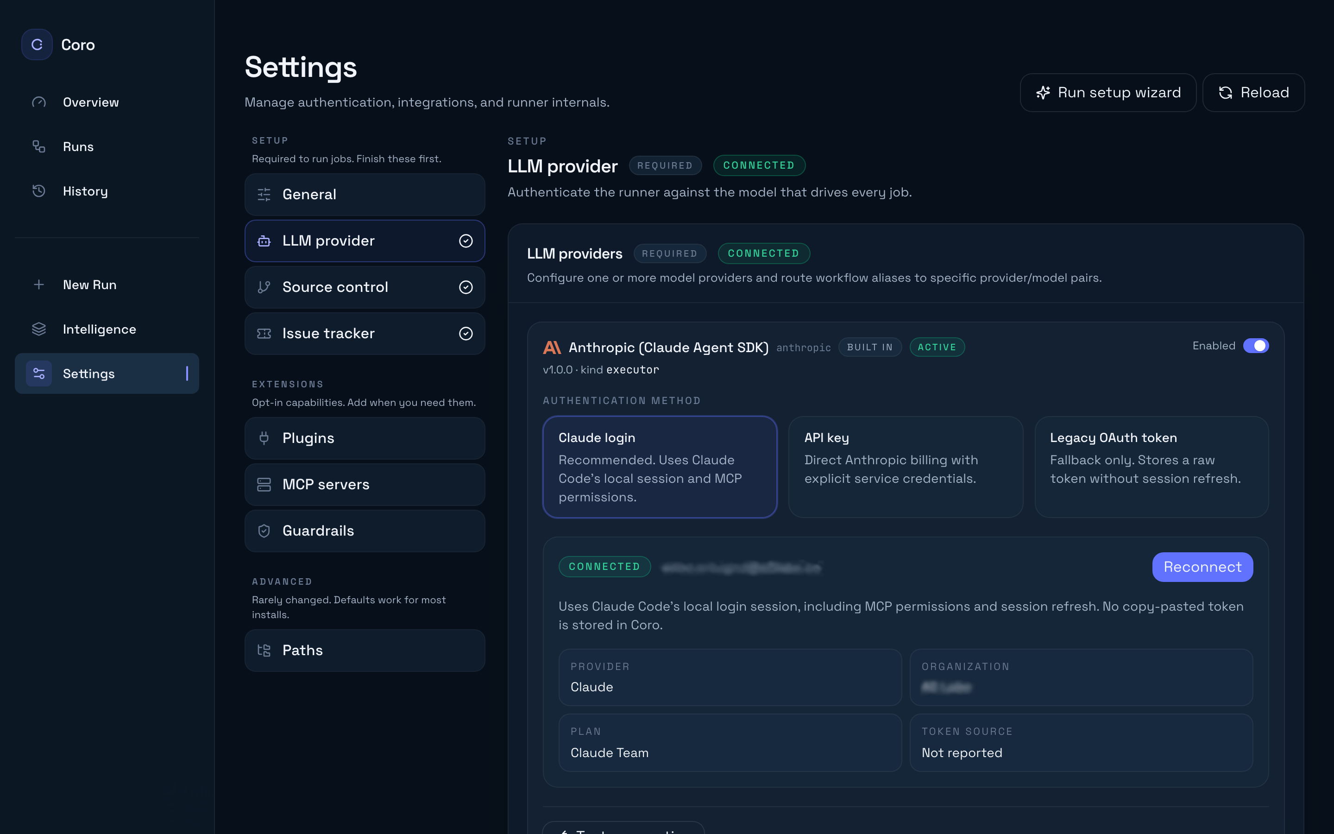This screenshot has width=1334, height=834.
Task: Select the LLM provider settings tab
Action: [x=365, y=241]
